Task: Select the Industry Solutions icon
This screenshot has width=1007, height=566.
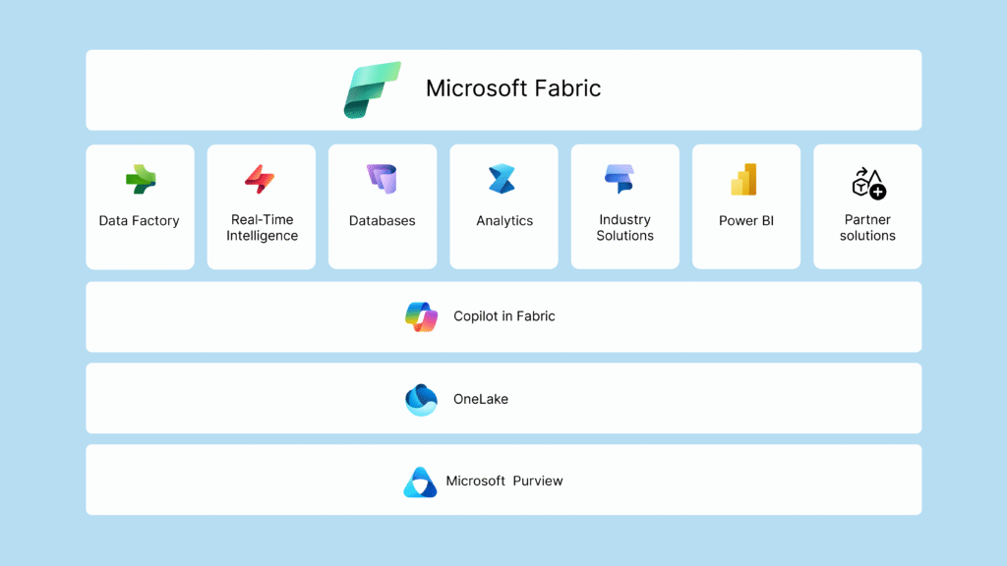Action: (x=624, y=180)
